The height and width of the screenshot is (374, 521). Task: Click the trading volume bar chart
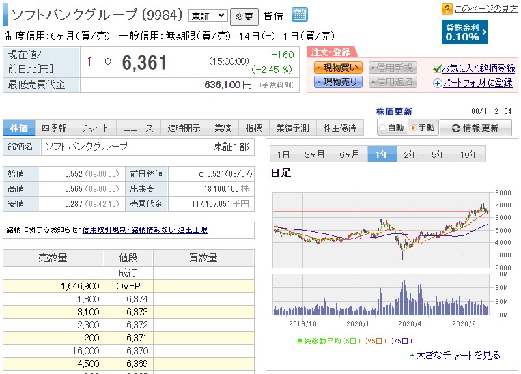click(381, 295)
